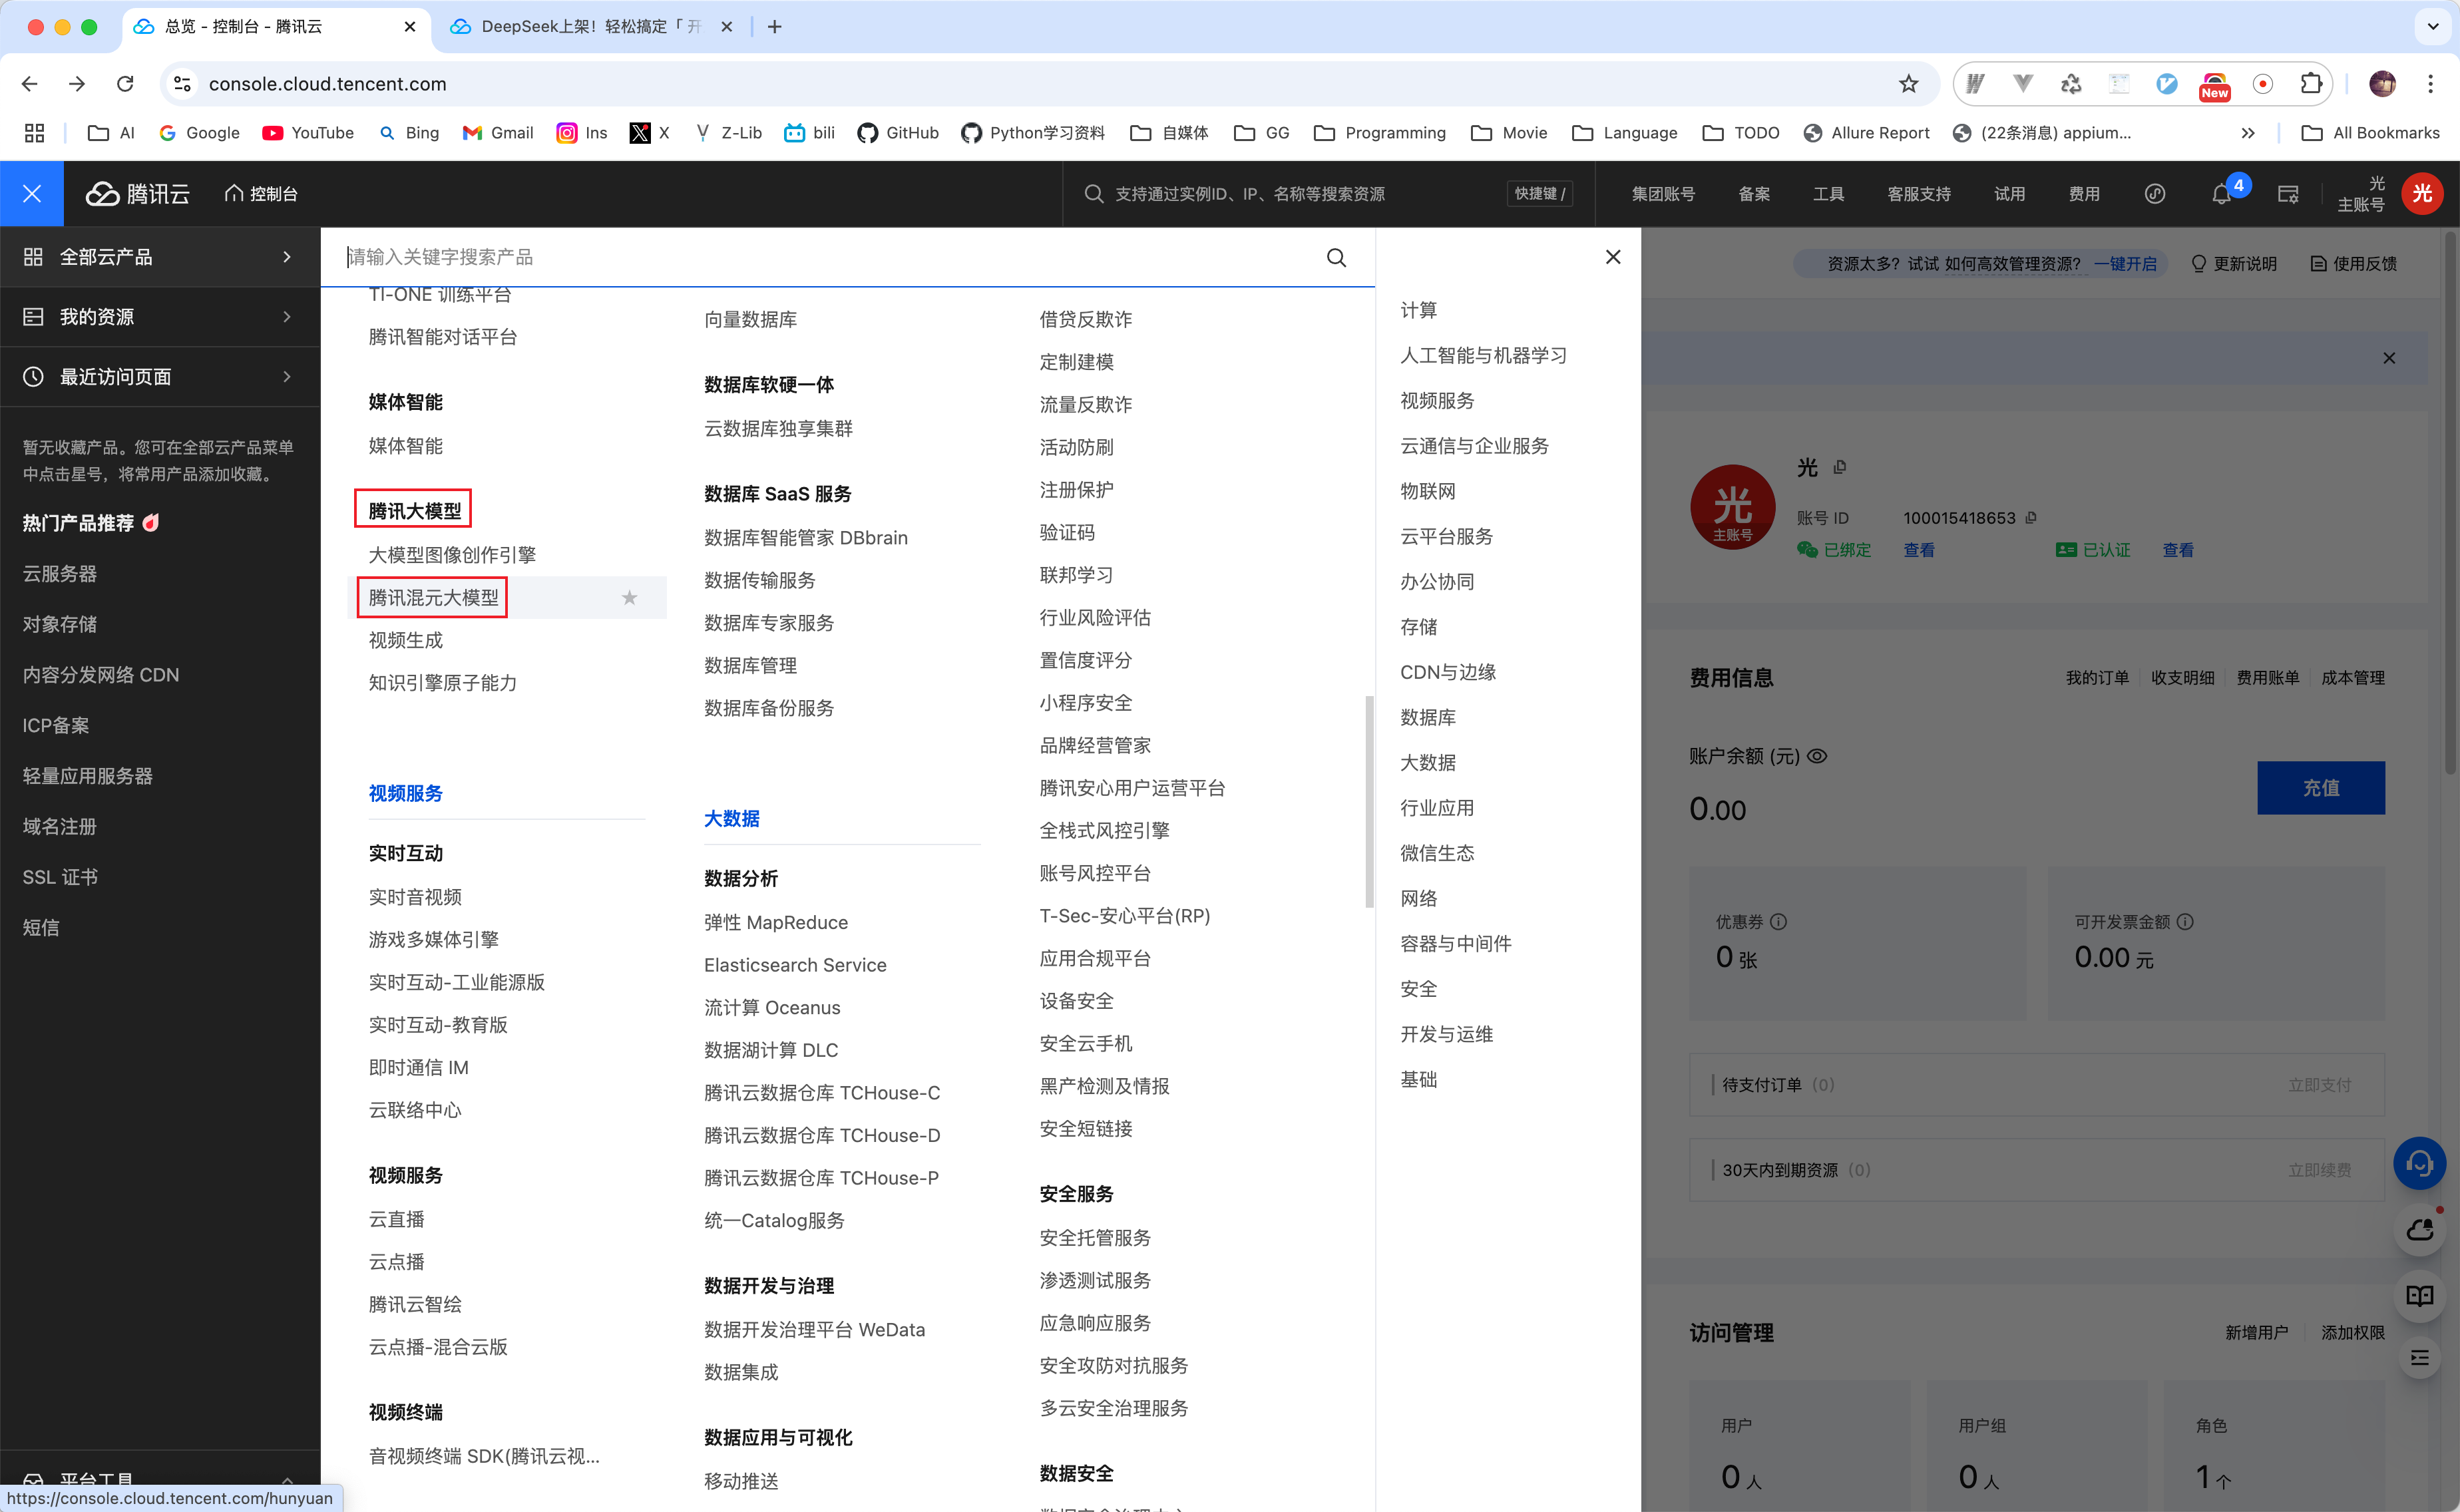This screenshot has height=1512, width=2460.
Task: Click the Tencent Cloud logo
Action: coord(137,193)
